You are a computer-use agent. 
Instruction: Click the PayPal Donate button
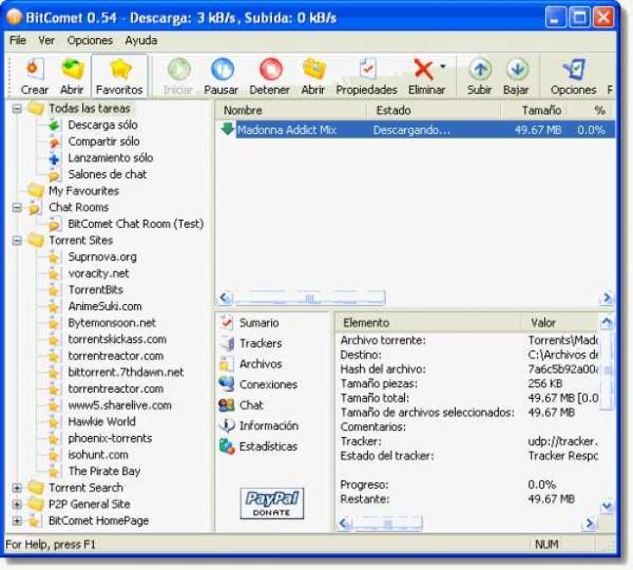271,503
